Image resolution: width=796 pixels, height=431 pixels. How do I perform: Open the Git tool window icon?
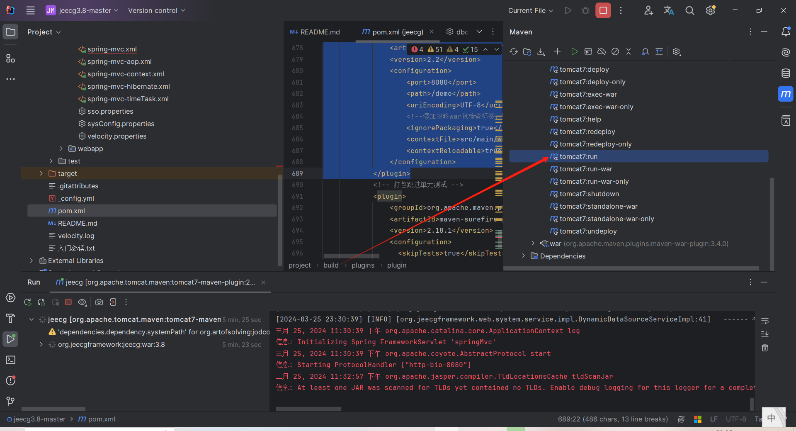click(x=10, y=401)
